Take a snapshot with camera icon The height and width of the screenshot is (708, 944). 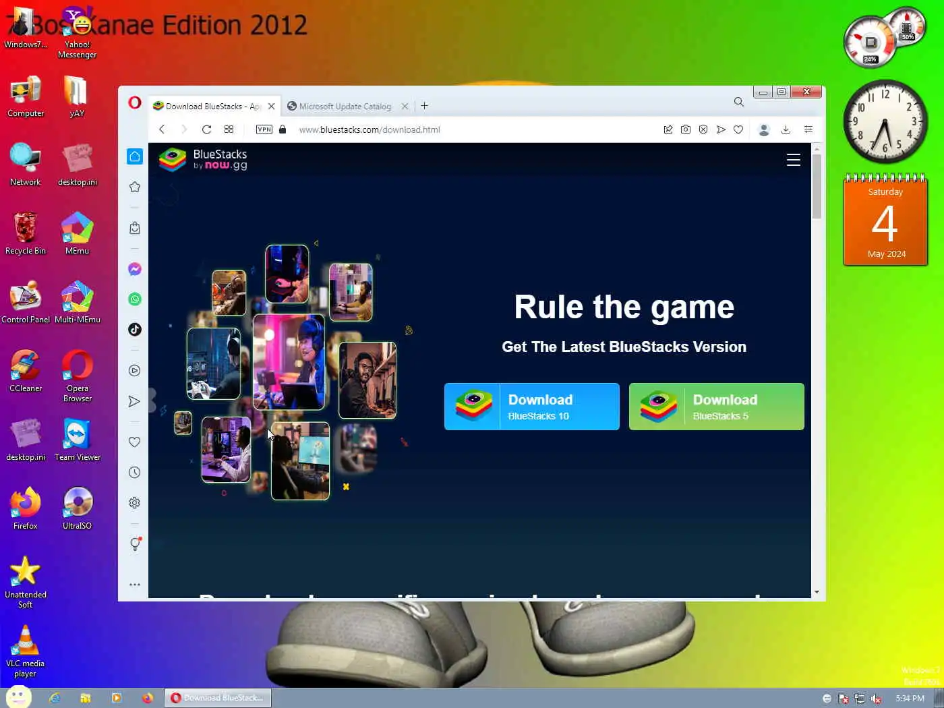[686, 129]
